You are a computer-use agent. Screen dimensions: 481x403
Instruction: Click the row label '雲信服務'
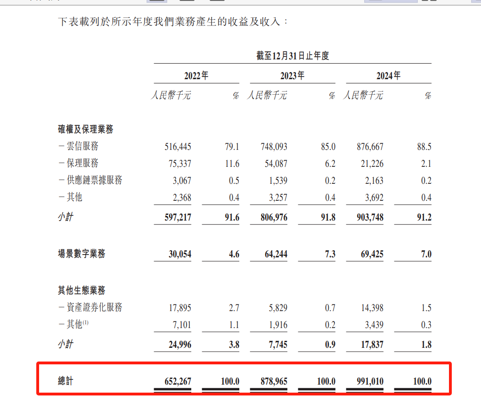pyautogui.click(x=82, y=146)
